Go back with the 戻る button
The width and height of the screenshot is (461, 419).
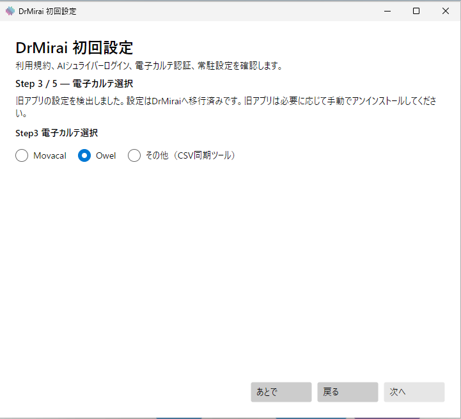click(348, 392)
